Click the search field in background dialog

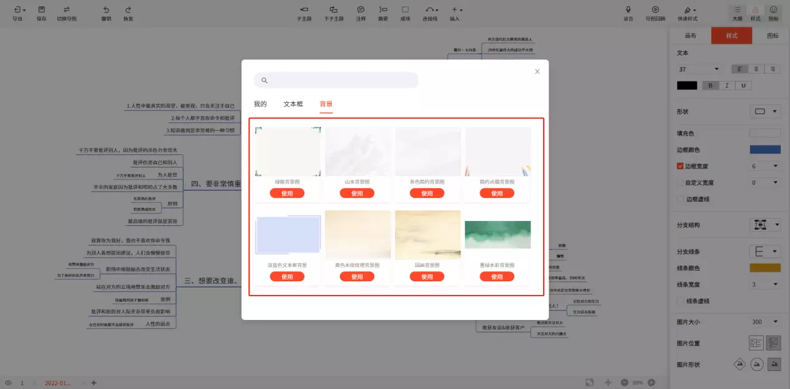click(x=336, y=80)
